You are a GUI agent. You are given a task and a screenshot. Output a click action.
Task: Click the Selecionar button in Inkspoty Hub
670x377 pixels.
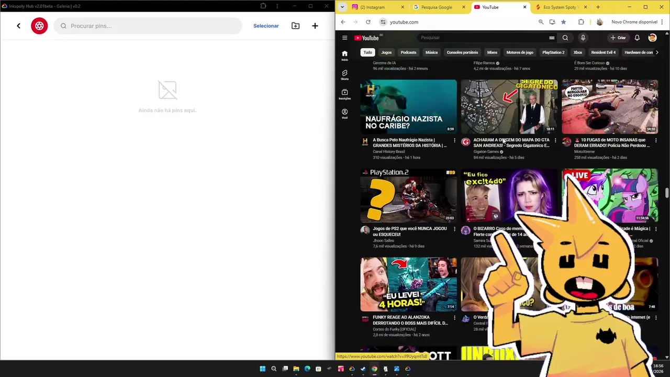[266, 26]
